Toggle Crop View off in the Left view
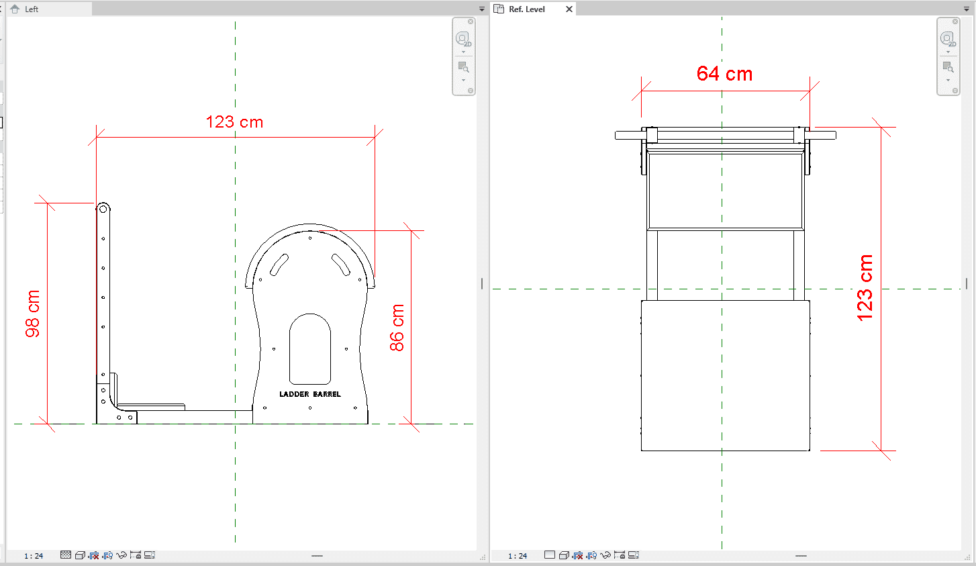The width and height of the screenshot is (976, 566). tap(94, 555)
